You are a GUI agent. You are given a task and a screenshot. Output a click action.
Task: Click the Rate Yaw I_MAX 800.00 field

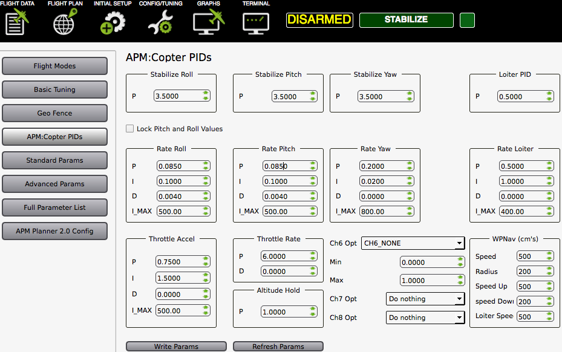pyautogui.click(x=387, y=211)
